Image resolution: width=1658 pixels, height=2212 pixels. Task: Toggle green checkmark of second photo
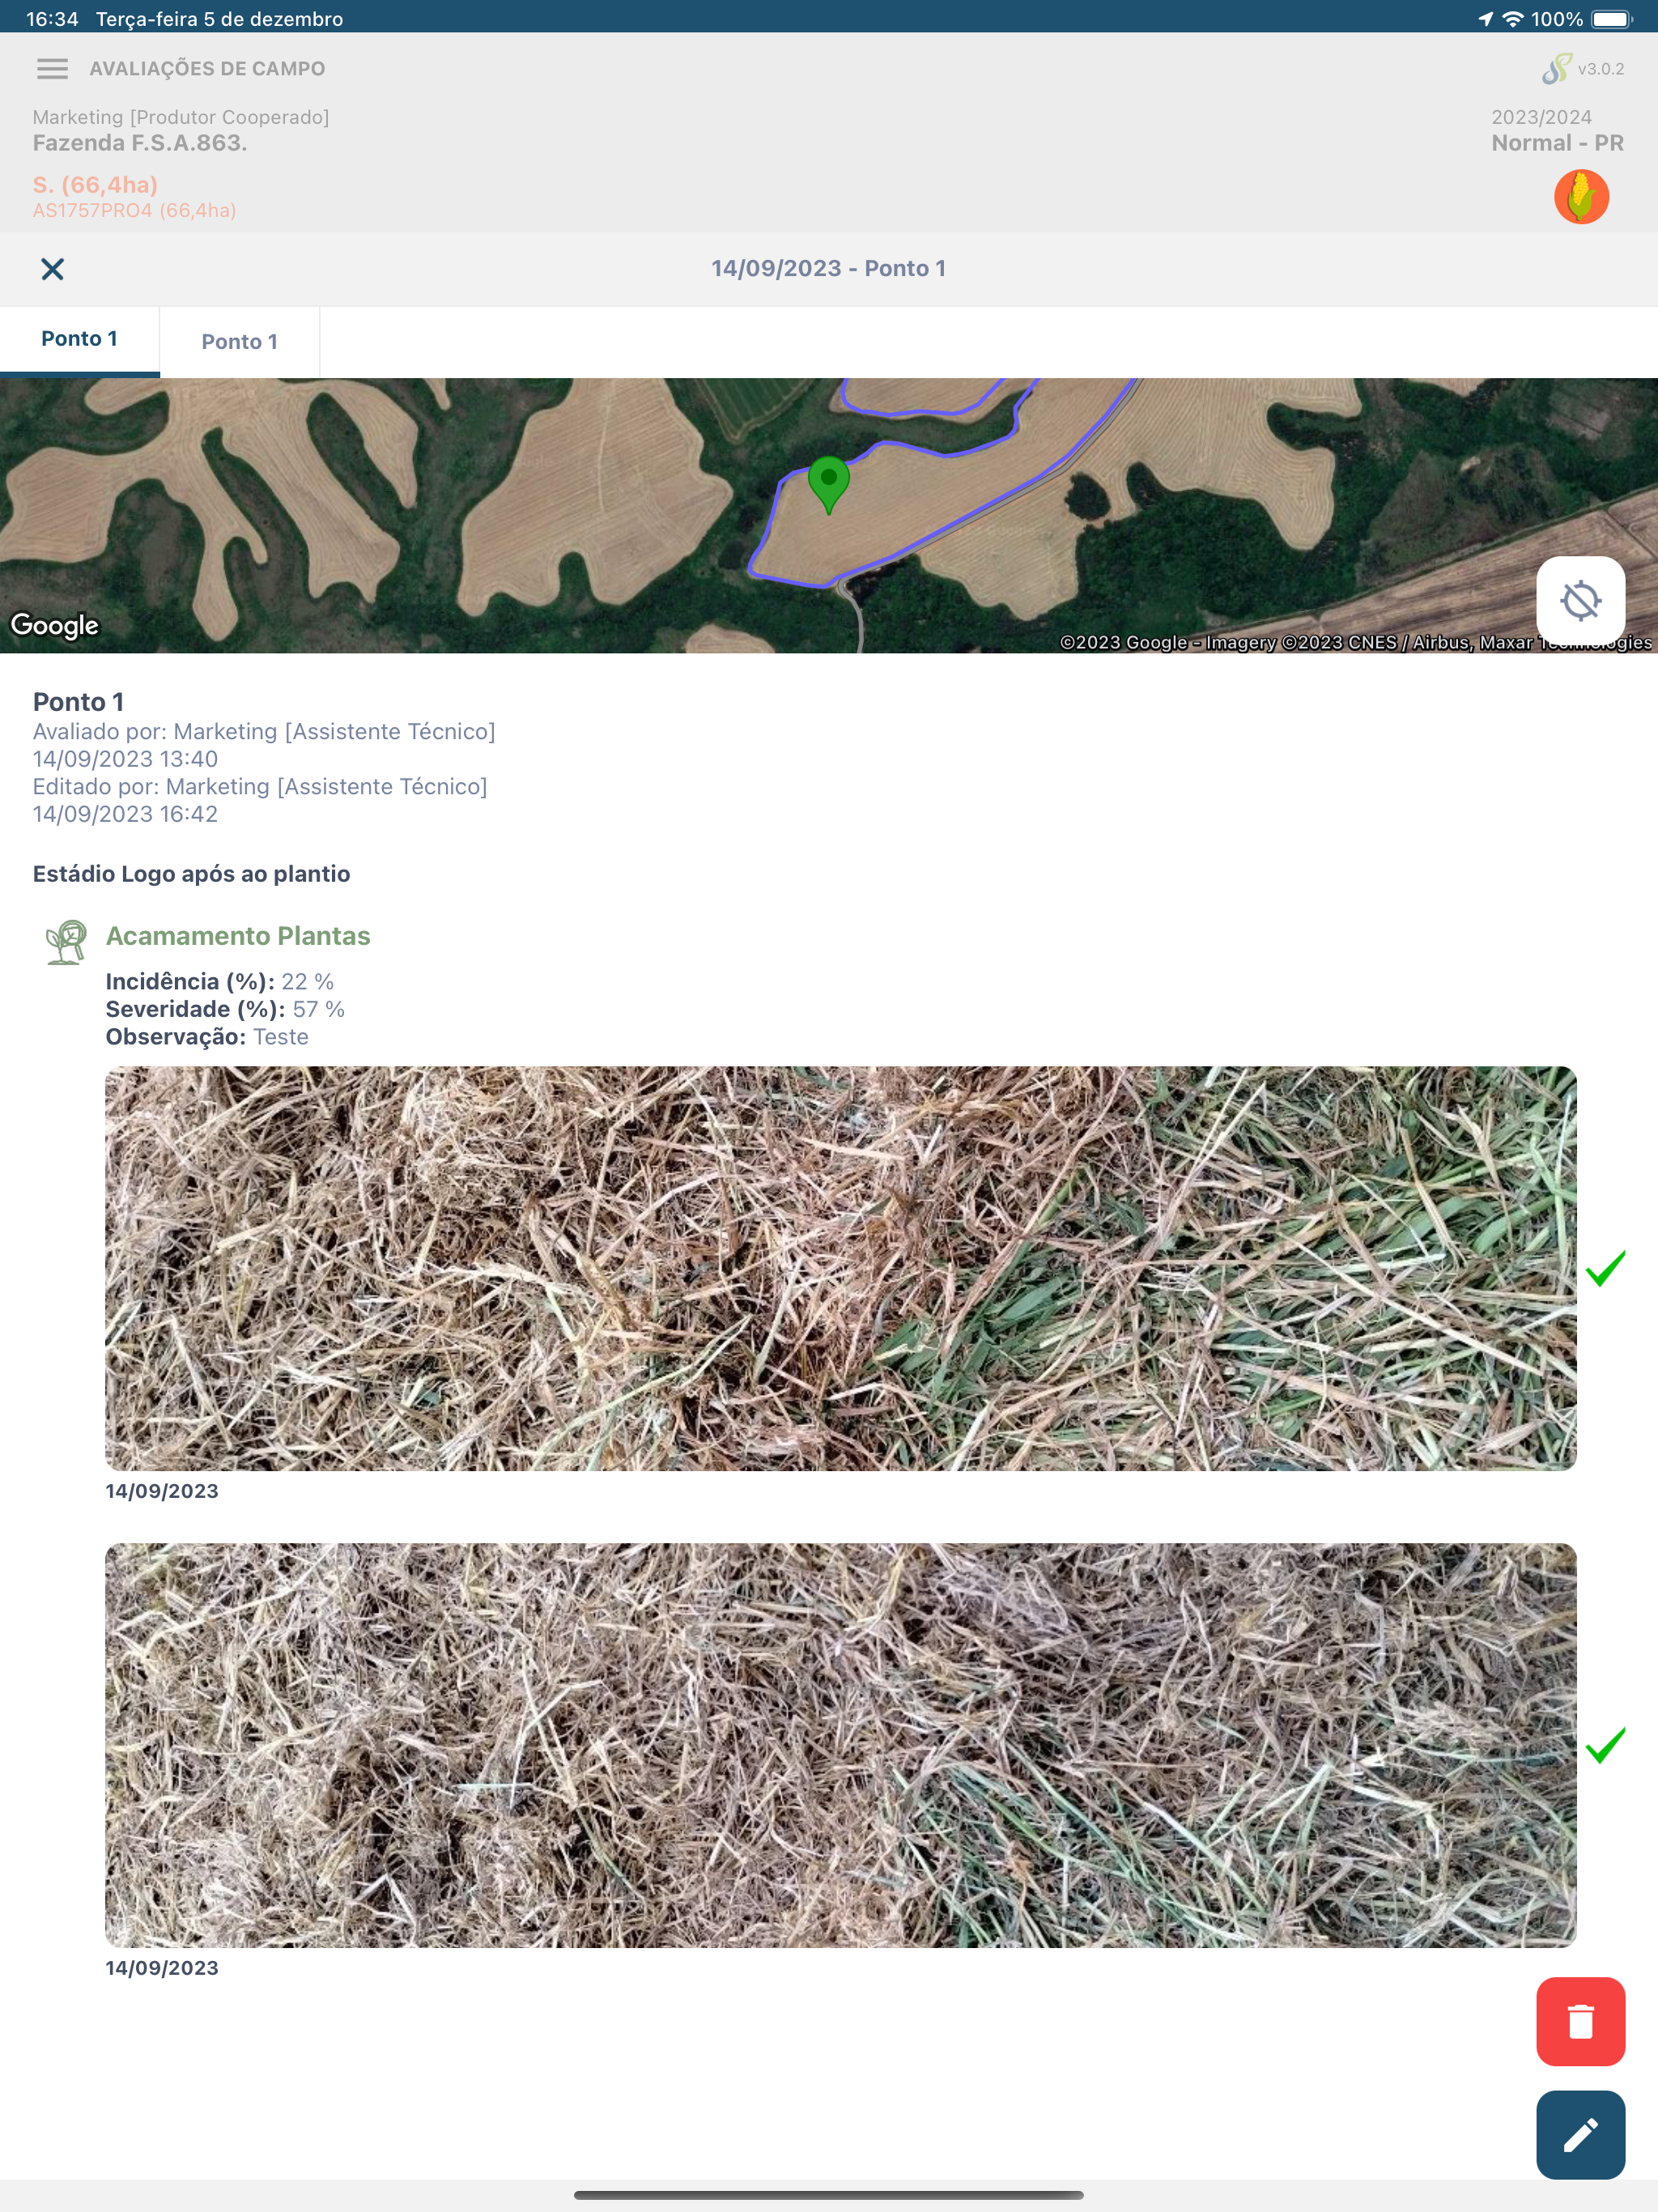[x=1605, y=1745]
